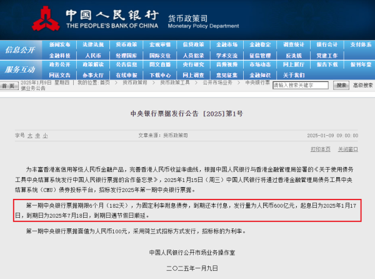Open the 办事大厅 section
This screenshot has height=279, width=375.
(x=93, y=75)
